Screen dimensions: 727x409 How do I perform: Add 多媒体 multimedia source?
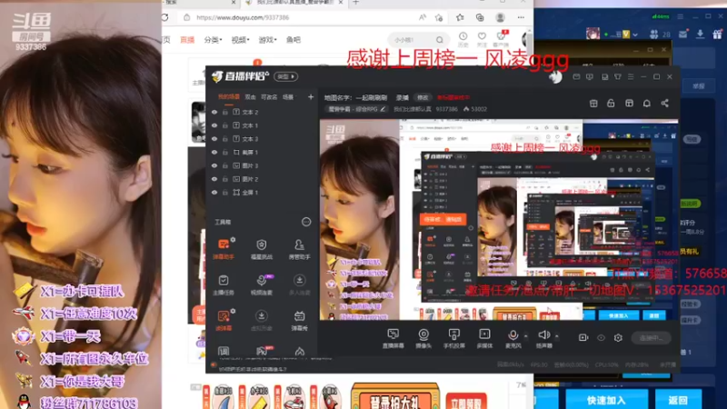pyautogui.click(x=484, y=338)
